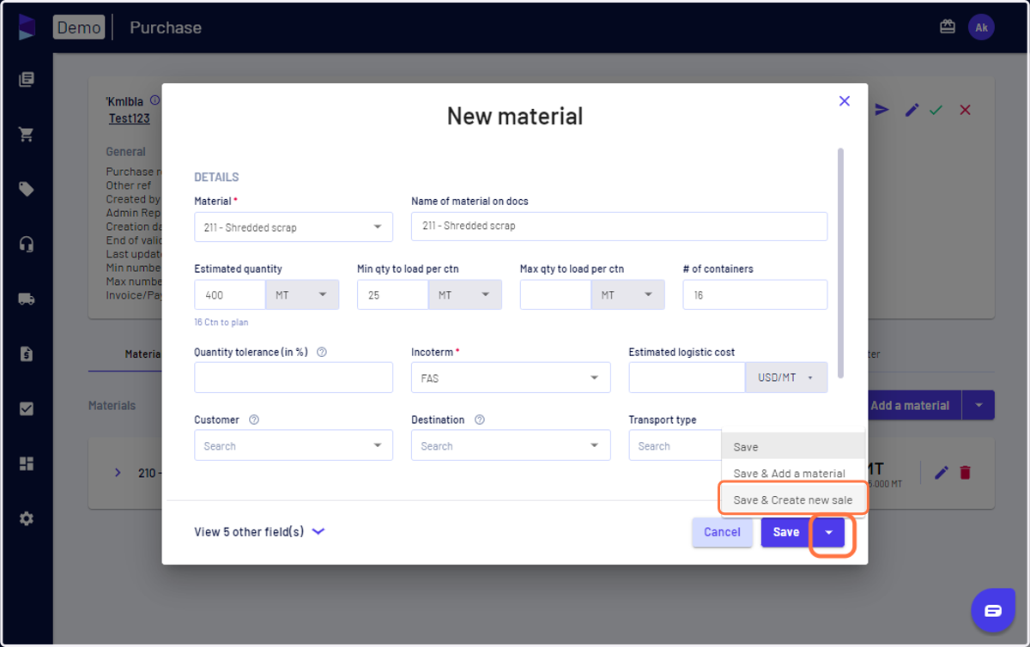The height and width of the screenshot is (647, 1030).
Task: Click the Quantity tolerance input field
Action: coord(294,378)
